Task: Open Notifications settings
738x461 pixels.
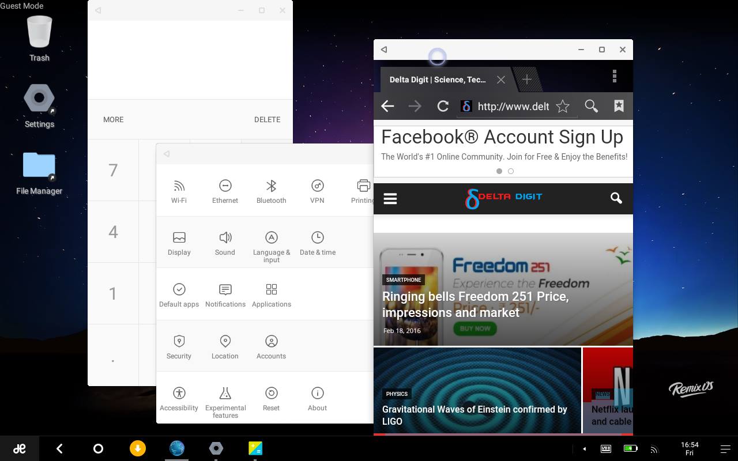Action: pyautogui.click(x=225, y=296)
